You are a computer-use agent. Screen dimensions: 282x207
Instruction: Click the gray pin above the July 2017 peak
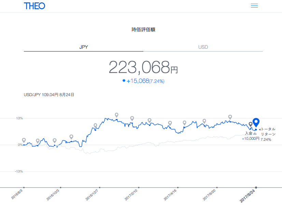pyautogui.click(x=230, y=117)
